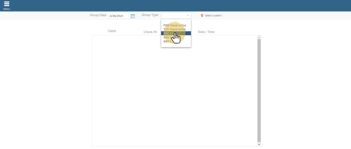Click the Group Type combo box field
The height and width of the screenshot is (149, 351).
pyautogui.click(x=173, y=15)
